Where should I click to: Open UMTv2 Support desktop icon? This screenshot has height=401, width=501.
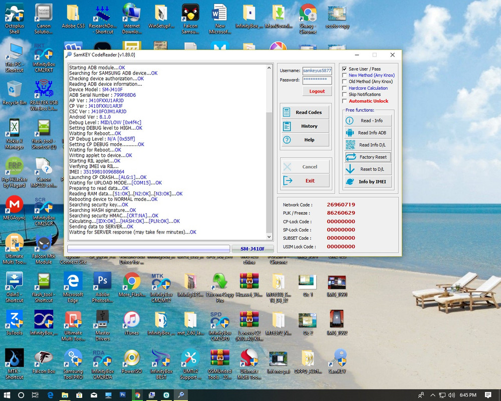[x=190, y=364]
